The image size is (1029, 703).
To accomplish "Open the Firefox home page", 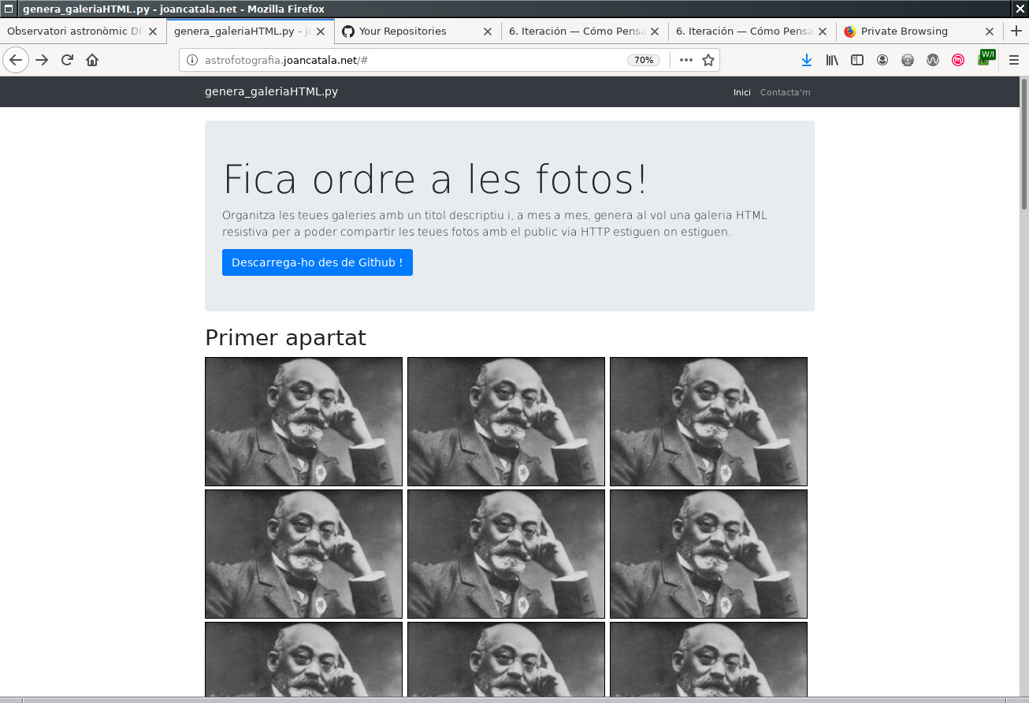I will [92, 60].
